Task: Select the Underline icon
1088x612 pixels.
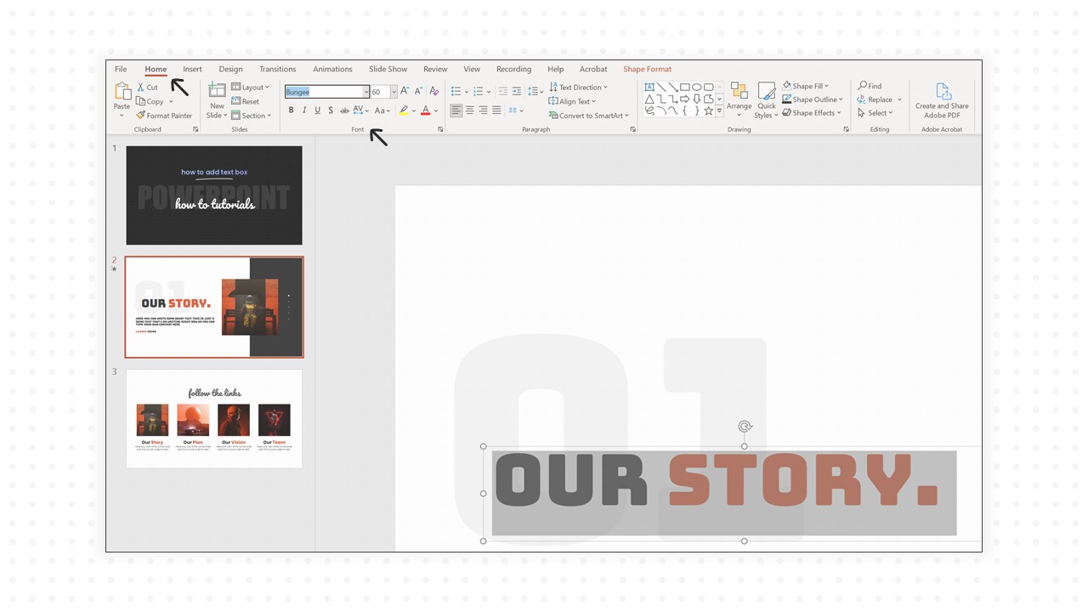Action: [x=317, y=110]
